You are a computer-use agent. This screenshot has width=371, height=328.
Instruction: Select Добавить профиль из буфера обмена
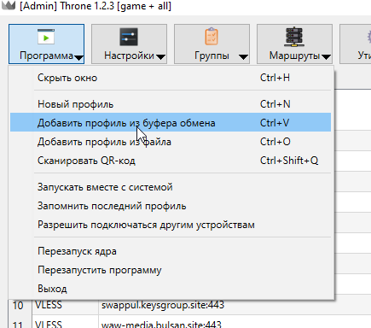(171, 122)
